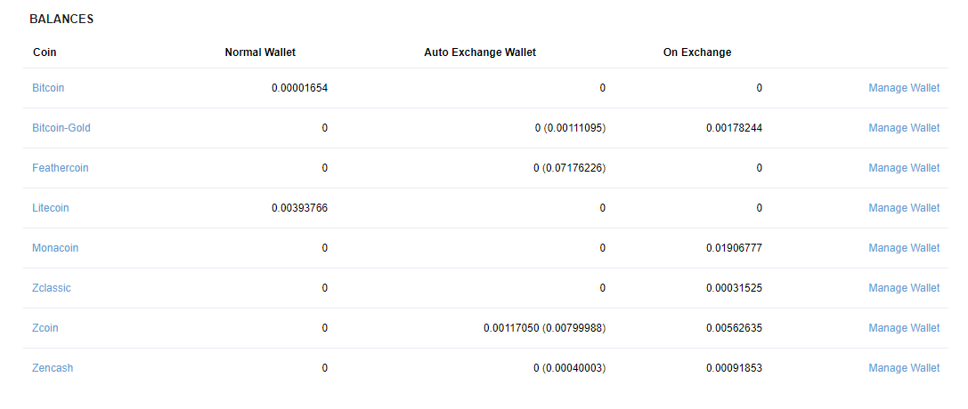Select the Monacoin link

coord(55,248)
